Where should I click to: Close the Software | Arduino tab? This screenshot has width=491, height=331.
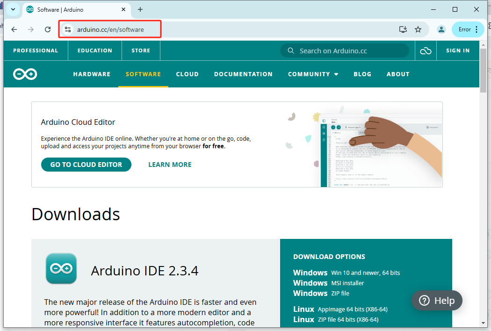point(123,9)
